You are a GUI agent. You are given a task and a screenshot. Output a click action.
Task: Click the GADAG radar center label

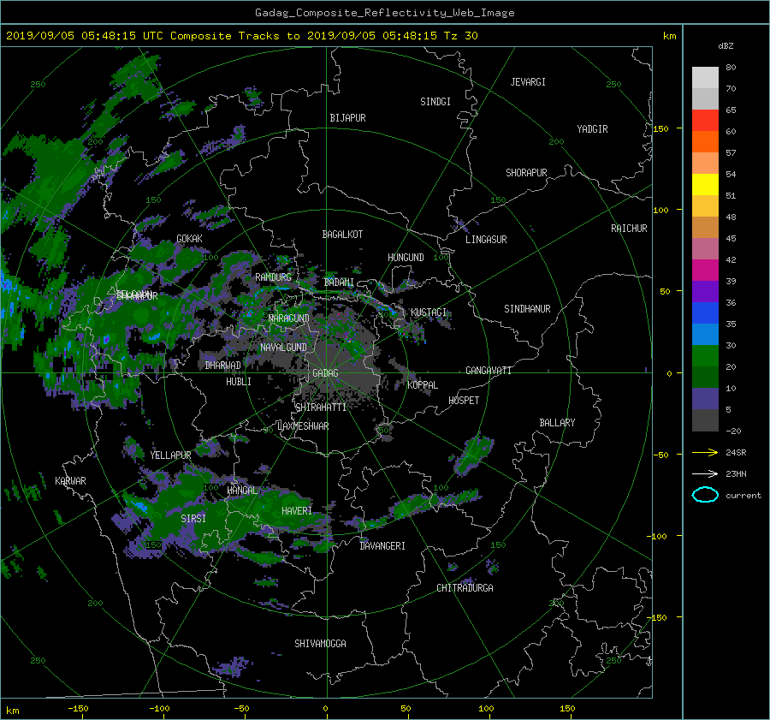coord(326,373)
